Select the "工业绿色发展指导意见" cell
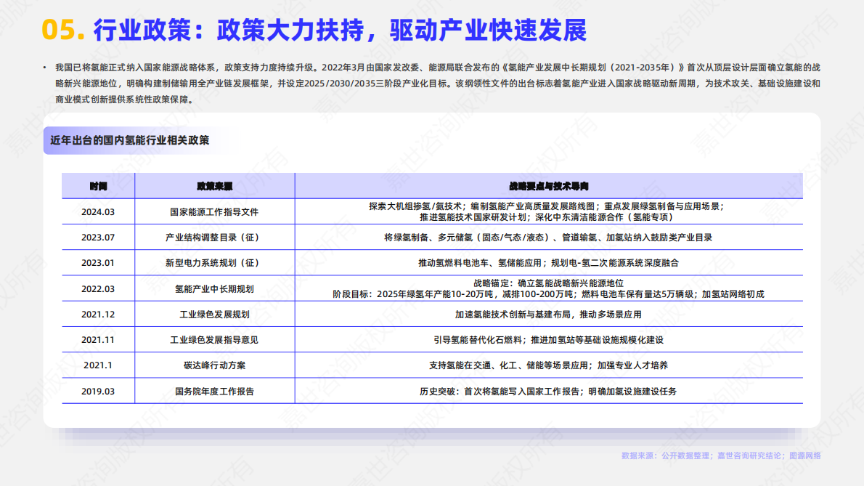Image resolution: width=864 pixels, height=486 pixels. tap(214, 340)
